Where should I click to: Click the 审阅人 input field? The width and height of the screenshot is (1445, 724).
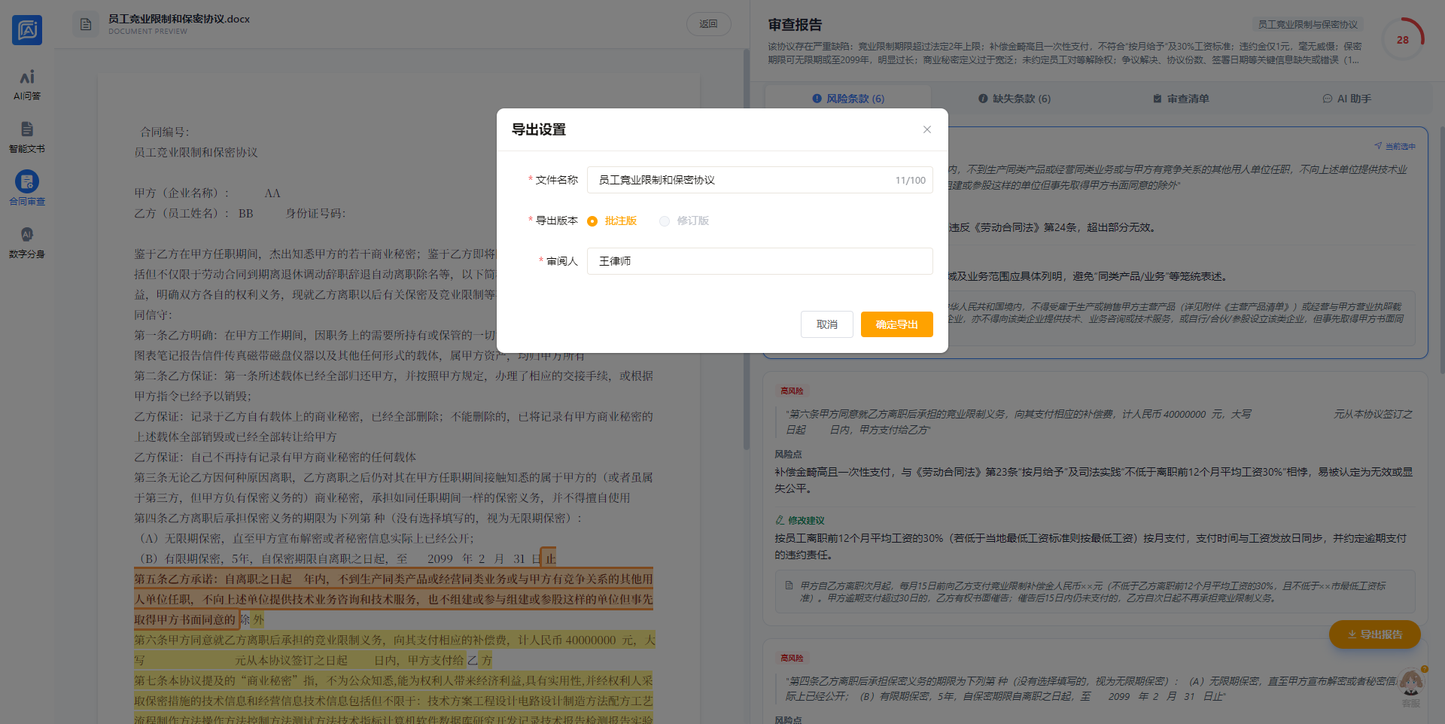point(759,261)
